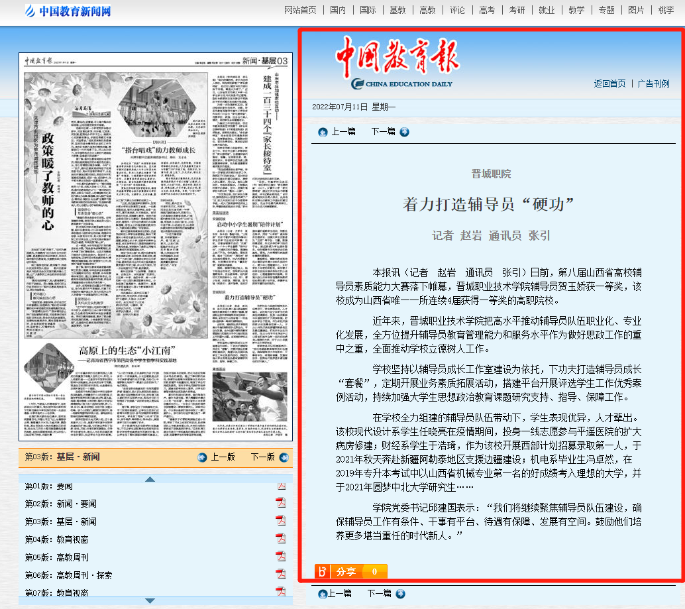This screenshot has height=609, width=685.
Task: Go to next article via top 下一篇 text
Action: click(x=383, y=131)
